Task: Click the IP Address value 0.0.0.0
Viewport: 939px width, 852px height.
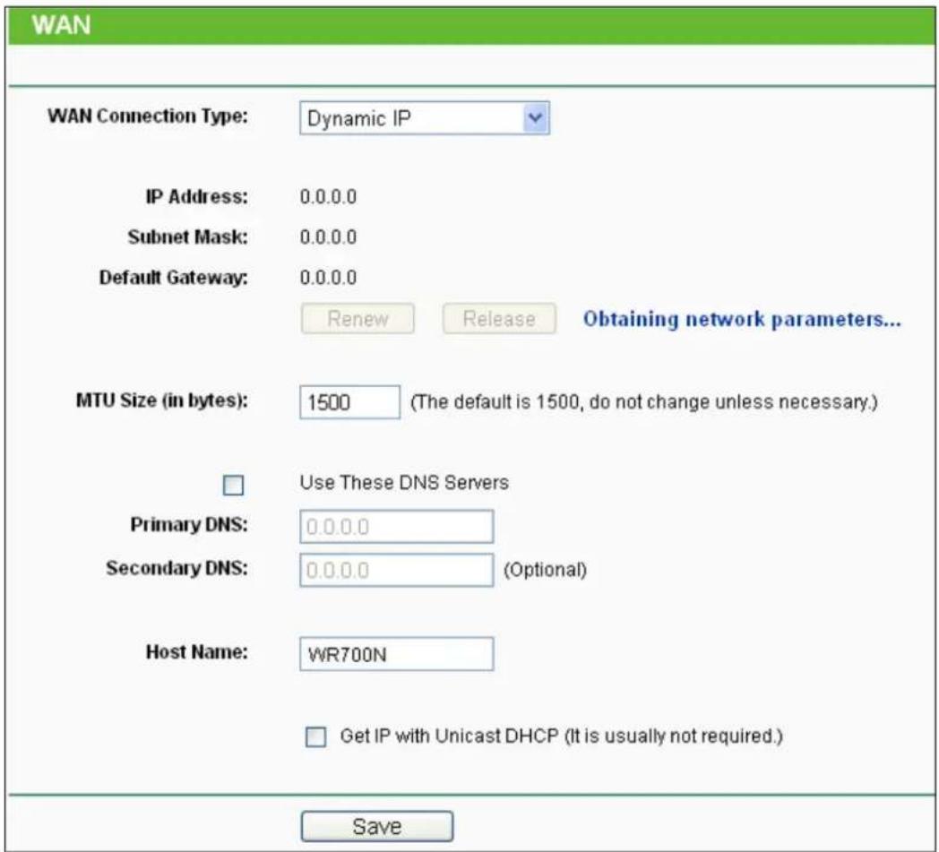Action: tap(328, 197)
